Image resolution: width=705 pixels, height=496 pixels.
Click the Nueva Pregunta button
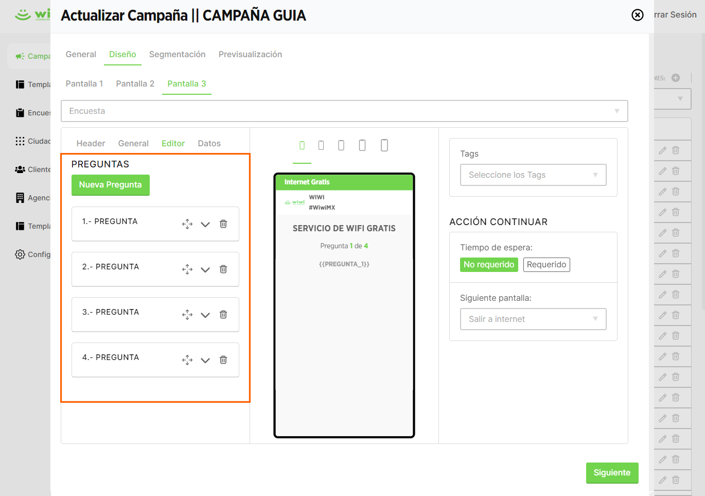coord(111,185)
